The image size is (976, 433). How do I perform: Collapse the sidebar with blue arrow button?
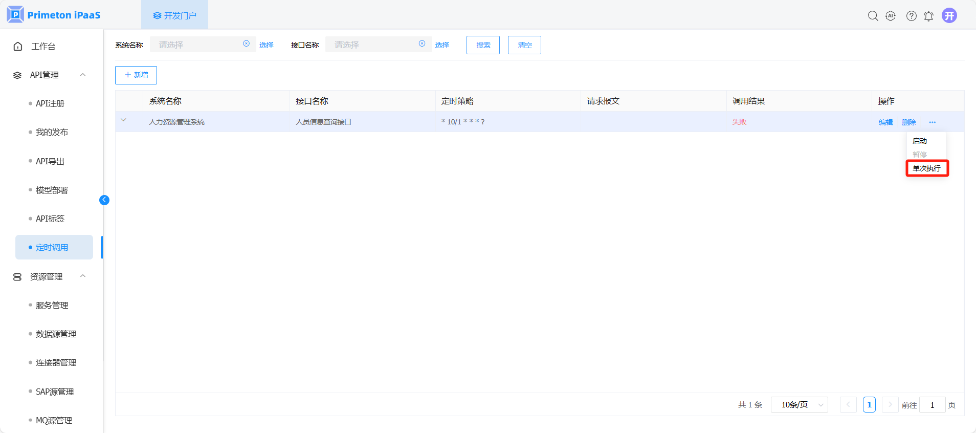click(x=104, y=200)
